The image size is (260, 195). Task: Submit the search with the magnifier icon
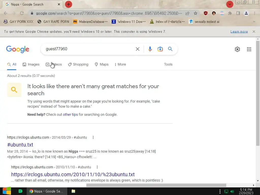pyautogui.click(x=170, y=49)
